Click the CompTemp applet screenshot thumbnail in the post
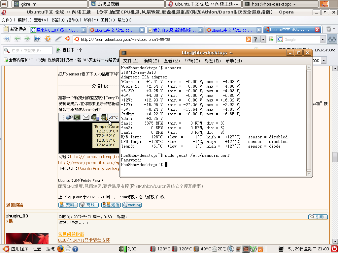Image resolution: width=338 pixels, height=253 pixels. (x=88, y=133)
